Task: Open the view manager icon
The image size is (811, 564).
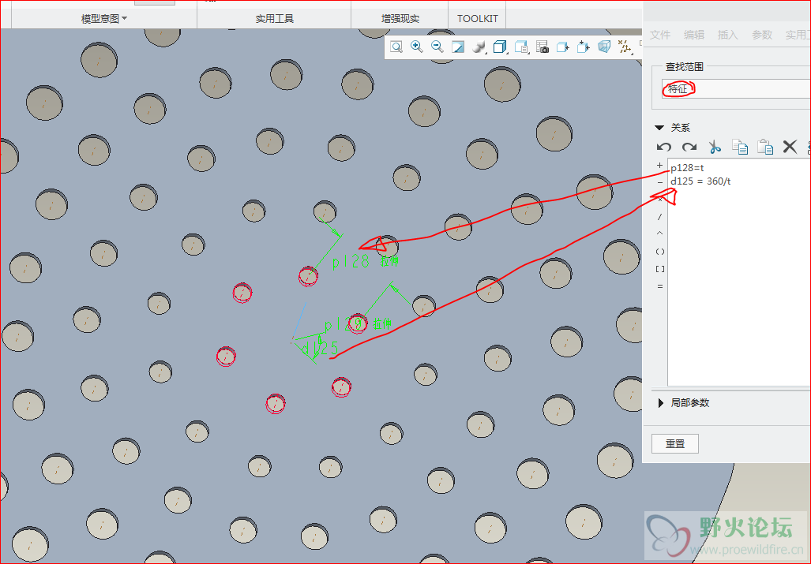Action: pos(521,47)
